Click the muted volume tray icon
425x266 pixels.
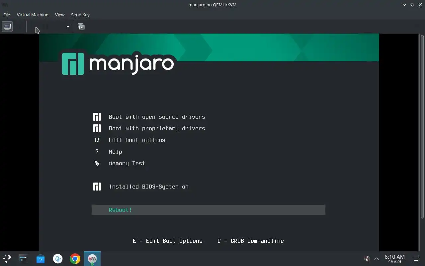click(367, 259)
